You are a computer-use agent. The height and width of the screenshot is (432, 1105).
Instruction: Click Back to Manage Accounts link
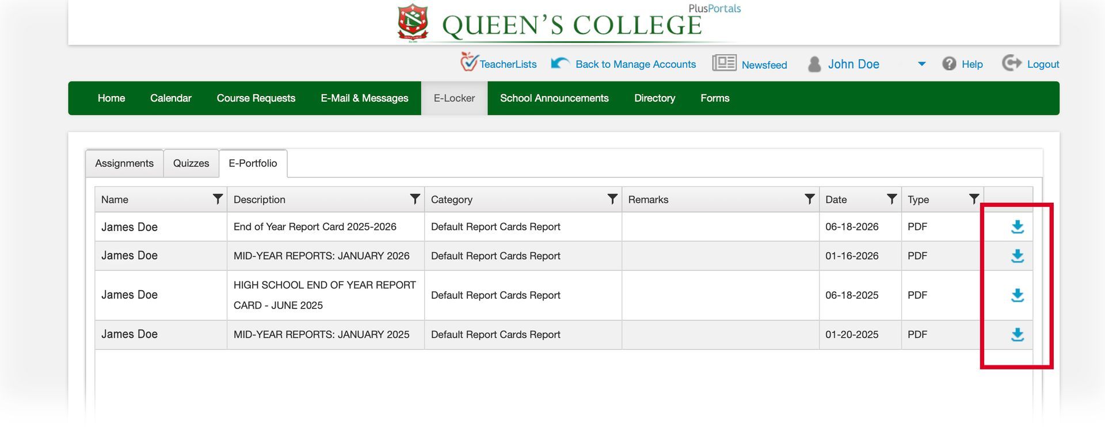pyautogui.click(x=635, y=64)
